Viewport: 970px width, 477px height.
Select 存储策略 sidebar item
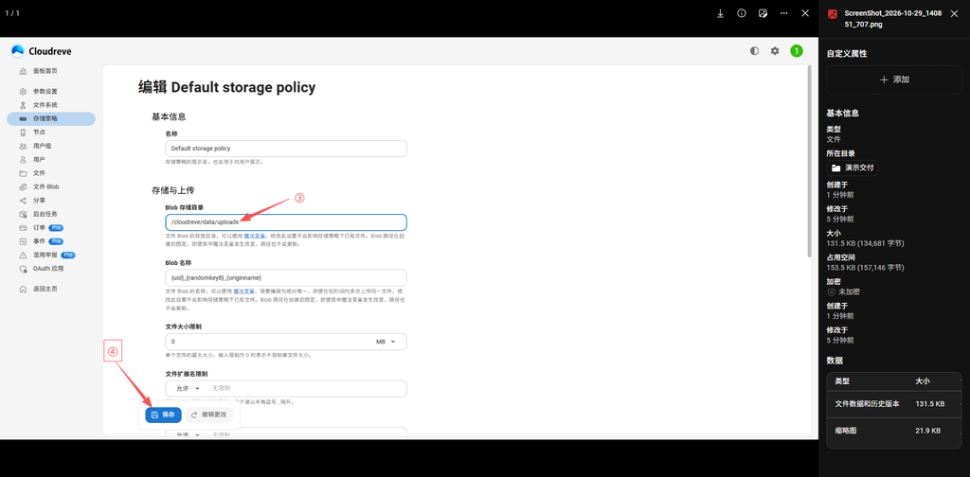click(x=51, y=118)
